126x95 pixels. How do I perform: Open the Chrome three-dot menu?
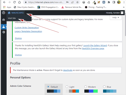tap(124, 2)
